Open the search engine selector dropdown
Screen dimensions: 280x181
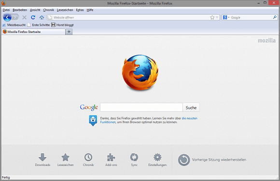(226, 17)
